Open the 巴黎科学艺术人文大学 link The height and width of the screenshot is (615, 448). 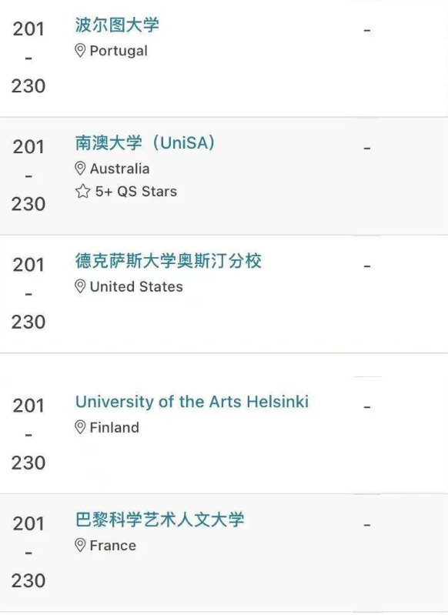pyautogui.click(x=159, y=520)
